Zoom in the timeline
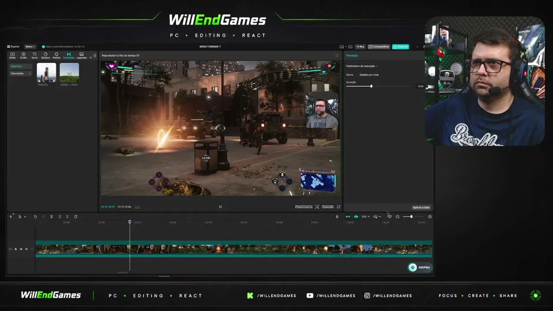The width and height of the screenshot is (553, 311). point(430,216)
